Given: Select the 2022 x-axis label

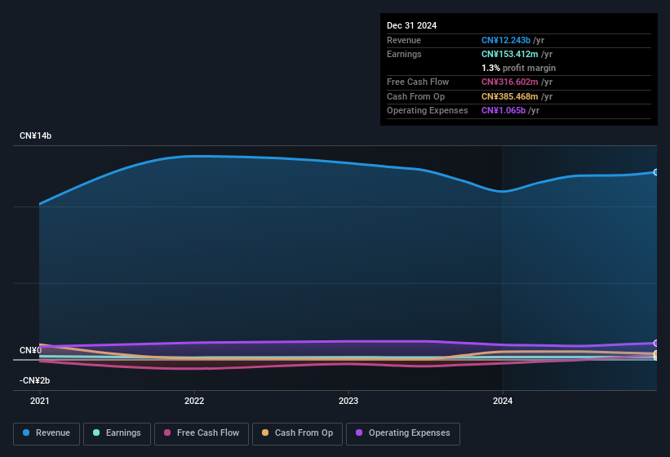Looking at the screenshot, I should 194,401.
